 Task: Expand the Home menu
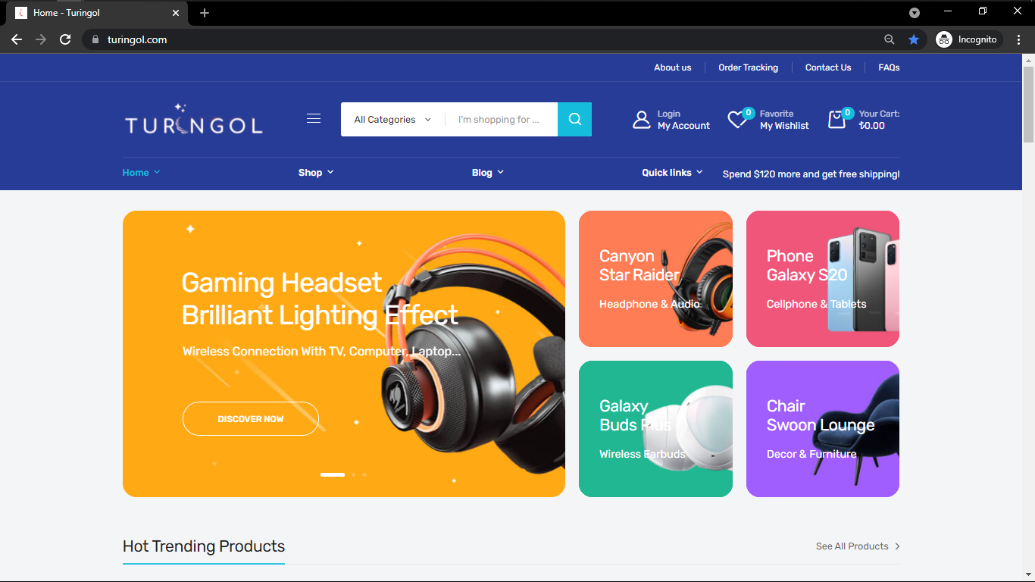coord(142,173)
